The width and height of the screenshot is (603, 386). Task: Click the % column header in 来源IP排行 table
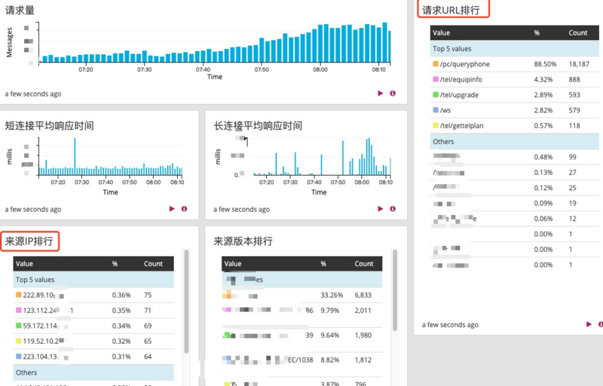click(x=115, y=264)
